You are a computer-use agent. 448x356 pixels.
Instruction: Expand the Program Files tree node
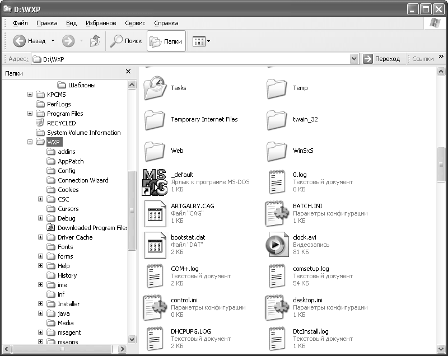pyautogui.click(x=30, y=114)
